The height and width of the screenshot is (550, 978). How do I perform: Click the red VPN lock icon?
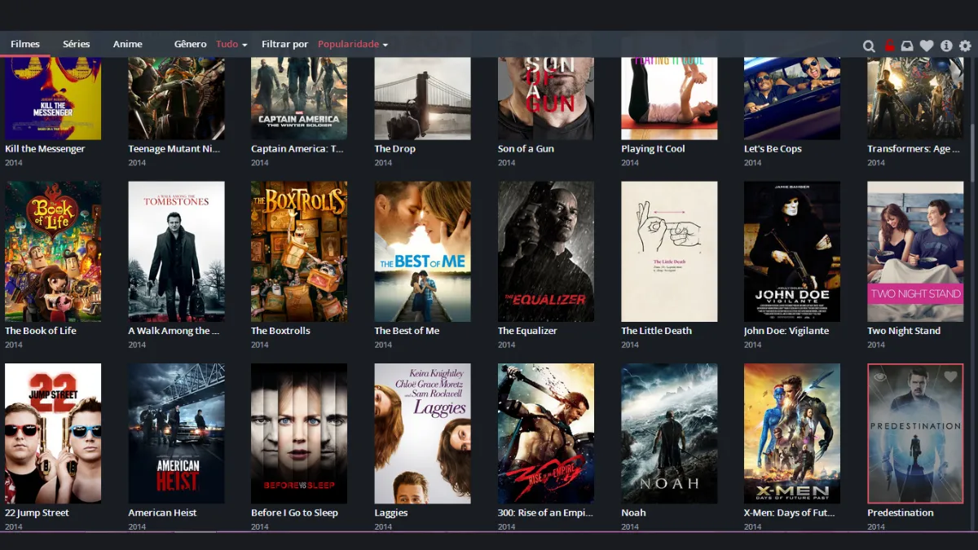click(x=890, y=46)
